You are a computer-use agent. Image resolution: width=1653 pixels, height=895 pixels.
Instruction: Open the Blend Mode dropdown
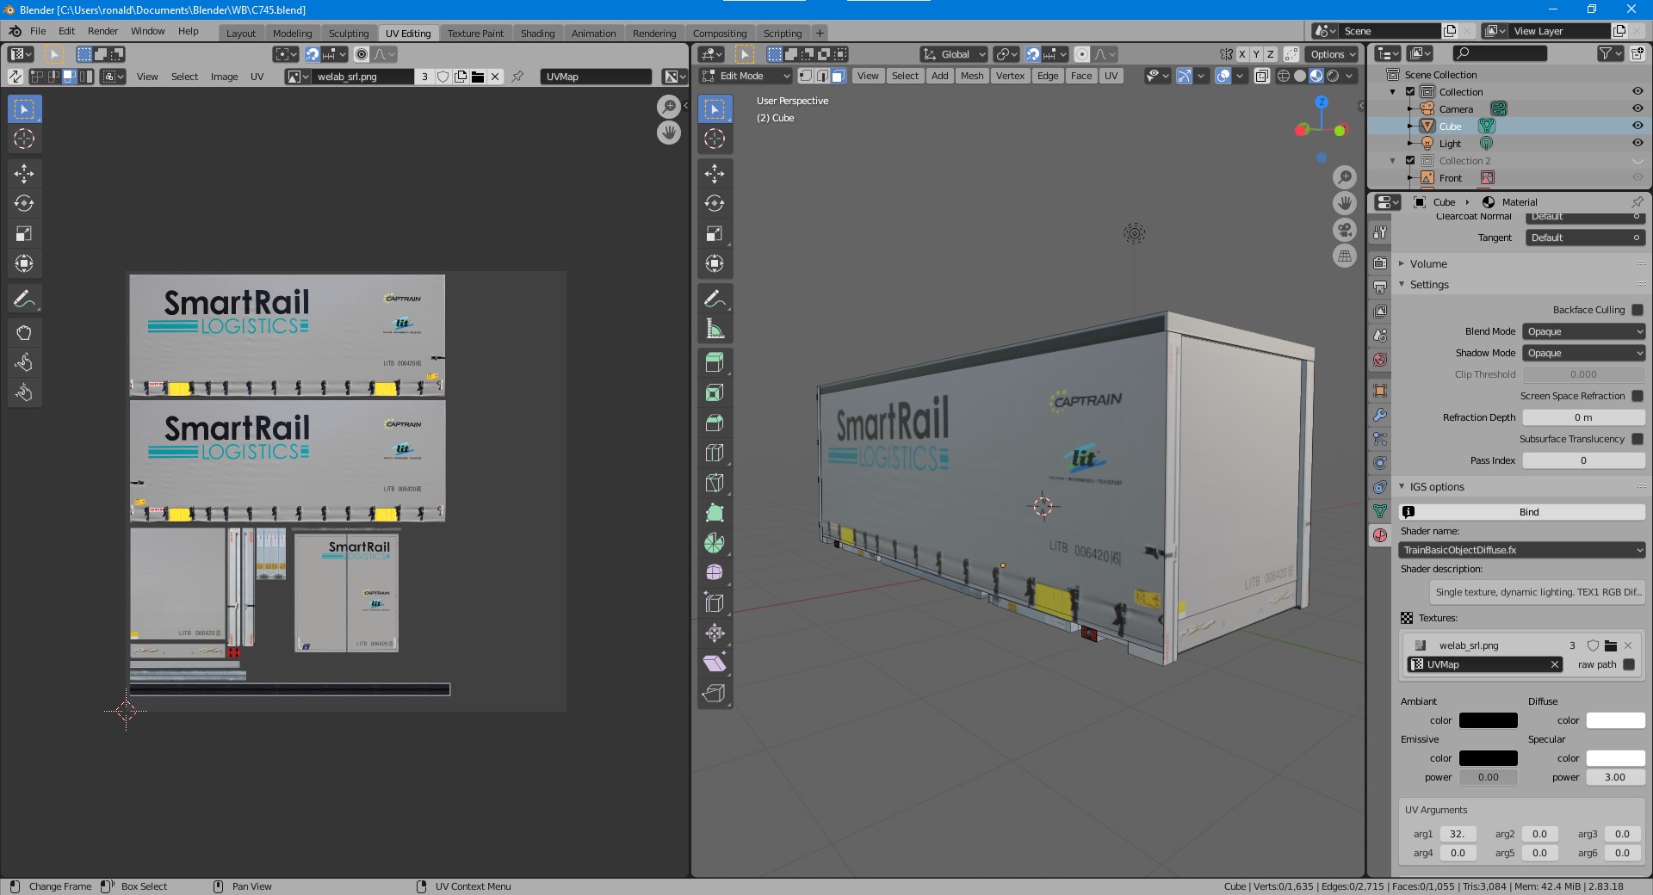tap(1583, 331)
